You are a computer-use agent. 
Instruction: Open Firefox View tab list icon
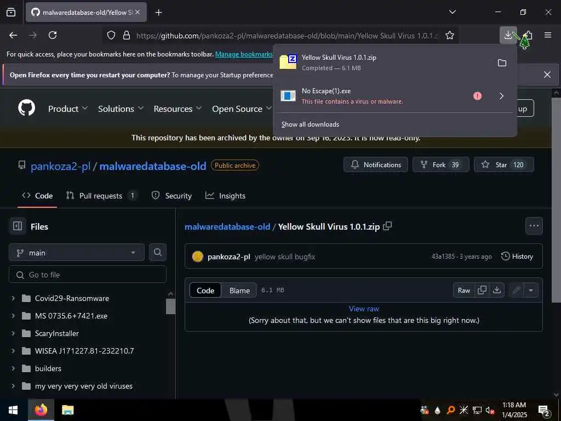click(x=11, y=12)
